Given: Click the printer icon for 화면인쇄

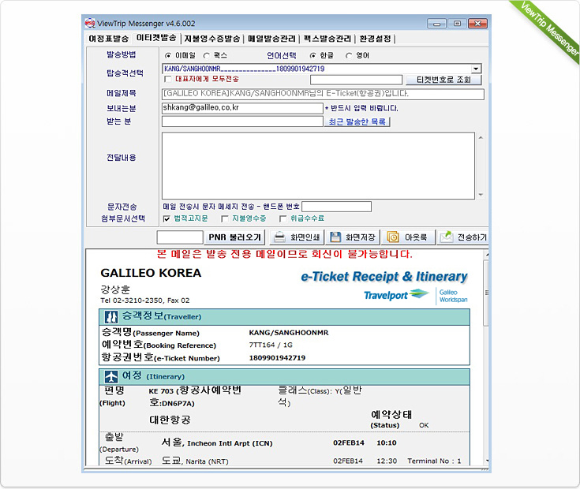Looking at the screenshot, I should coord(279,237).
